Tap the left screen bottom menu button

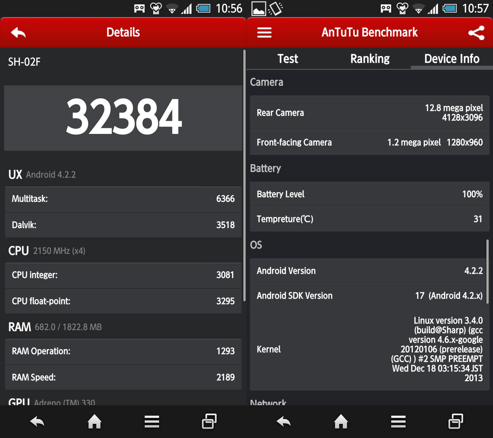pos(152,421)
